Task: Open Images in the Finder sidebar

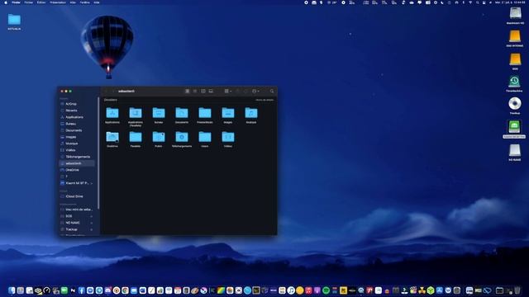Action: point(77,137)
